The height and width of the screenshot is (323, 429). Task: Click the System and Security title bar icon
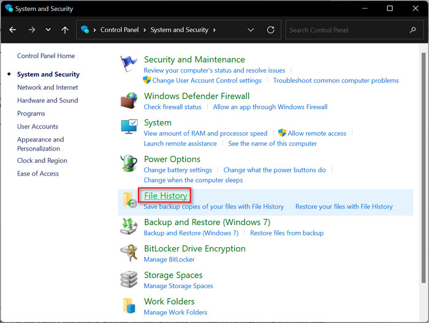(9, 8)
